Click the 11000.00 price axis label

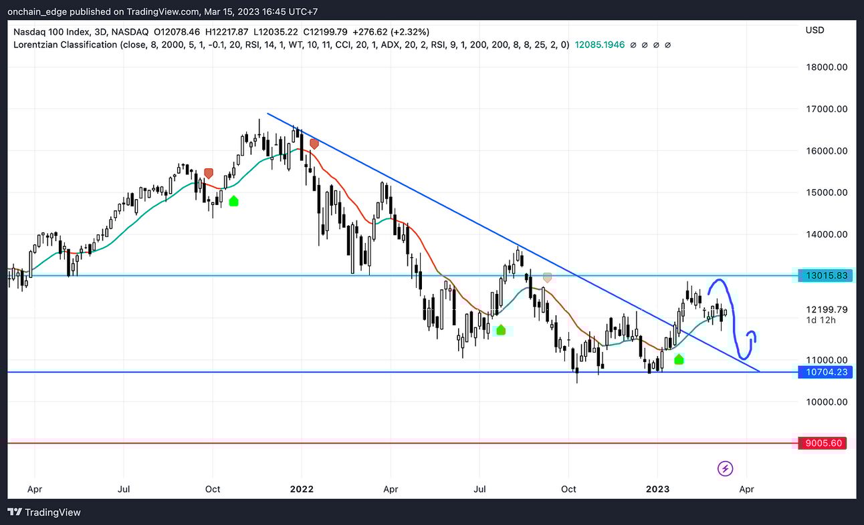coord(827,359)
